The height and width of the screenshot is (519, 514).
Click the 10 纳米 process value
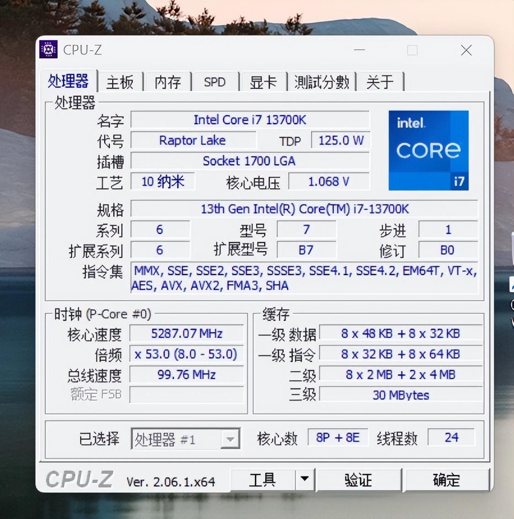point(162,181)
